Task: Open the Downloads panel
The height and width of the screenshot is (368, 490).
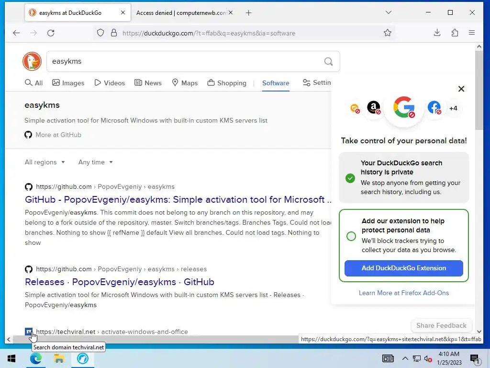Action: pos(437,33)
